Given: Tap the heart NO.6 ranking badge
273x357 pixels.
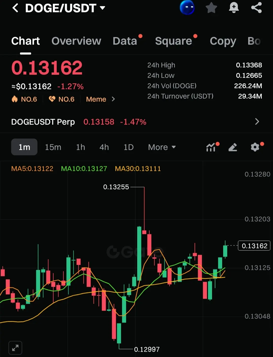Looking at the screenshot, I should click(x=61, y=99).
